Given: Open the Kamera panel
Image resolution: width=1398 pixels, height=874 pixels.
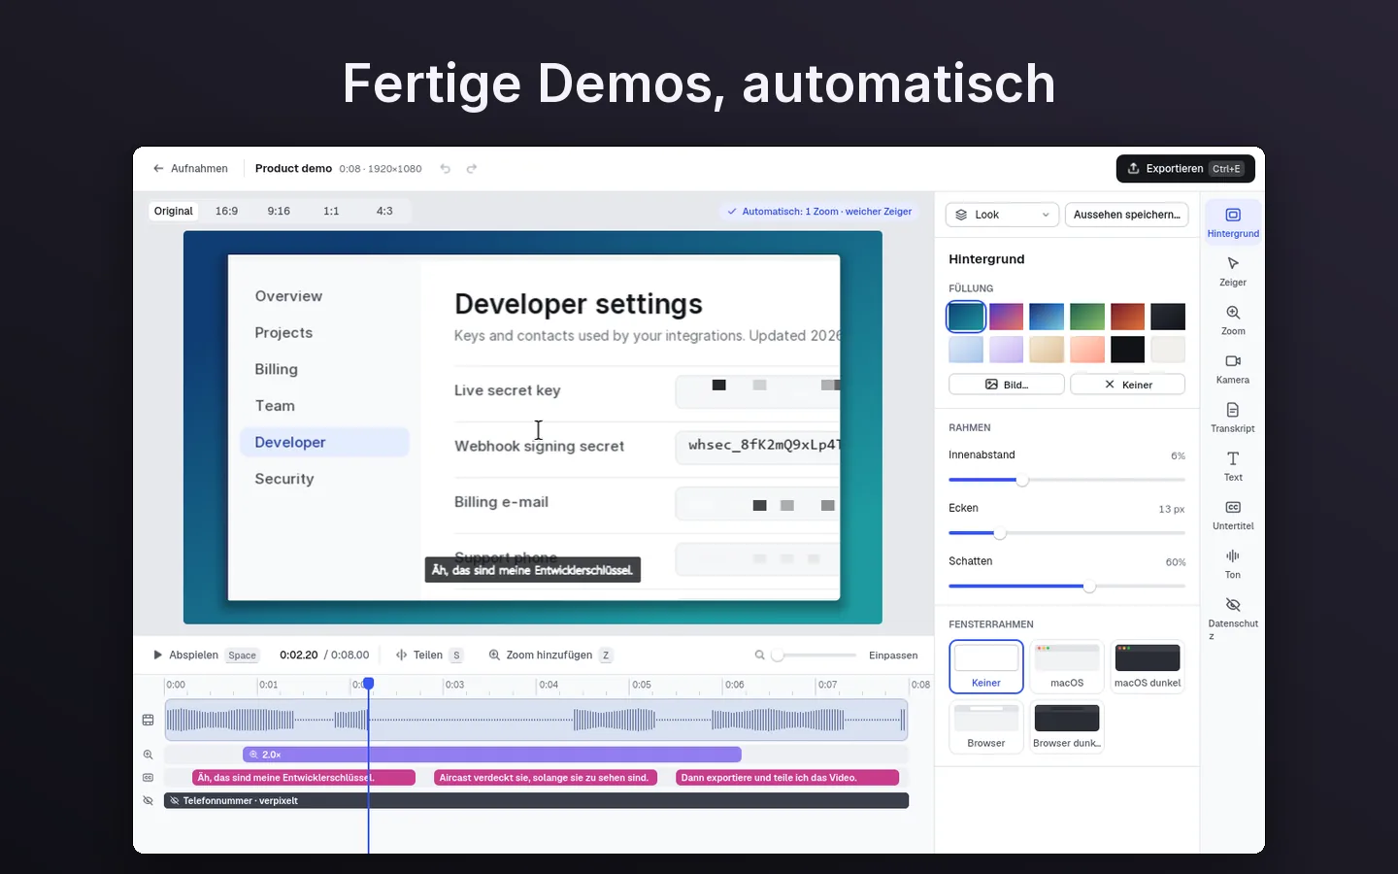Looking at the screenshot, I should 1233,368.
